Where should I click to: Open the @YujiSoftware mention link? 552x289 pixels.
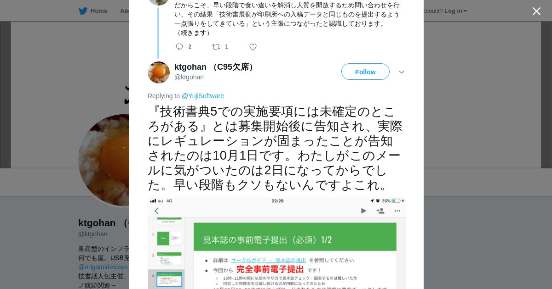203,96
